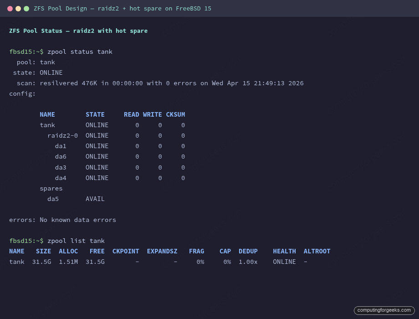Click the computingforgeeks.com badge
419x319 pixels.
pyautogui.click(x=384, y=310)
